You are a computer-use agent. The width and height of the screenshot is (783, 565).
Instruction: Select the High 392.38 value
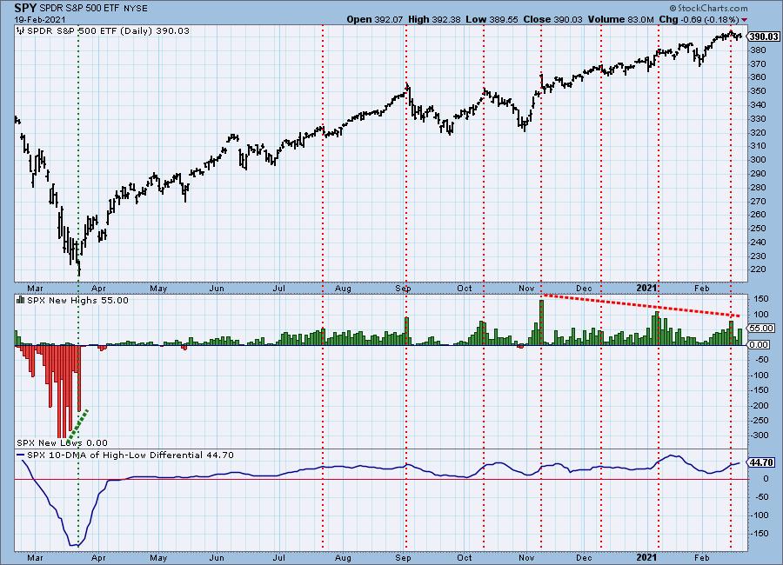(434, 19)
